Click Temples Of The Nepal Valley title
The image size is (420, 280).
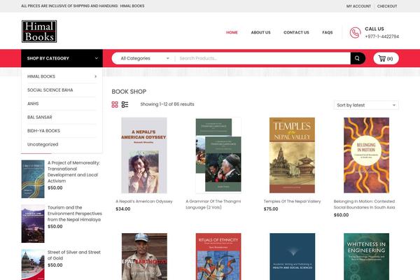point(292,202)
